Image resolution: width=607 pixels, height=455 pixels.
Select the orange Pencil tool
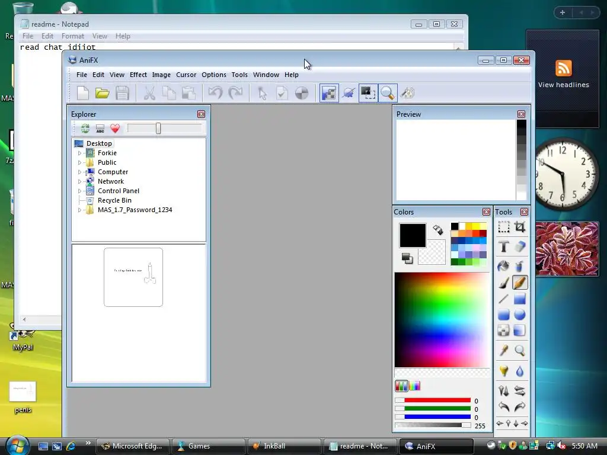pos(520,283)
